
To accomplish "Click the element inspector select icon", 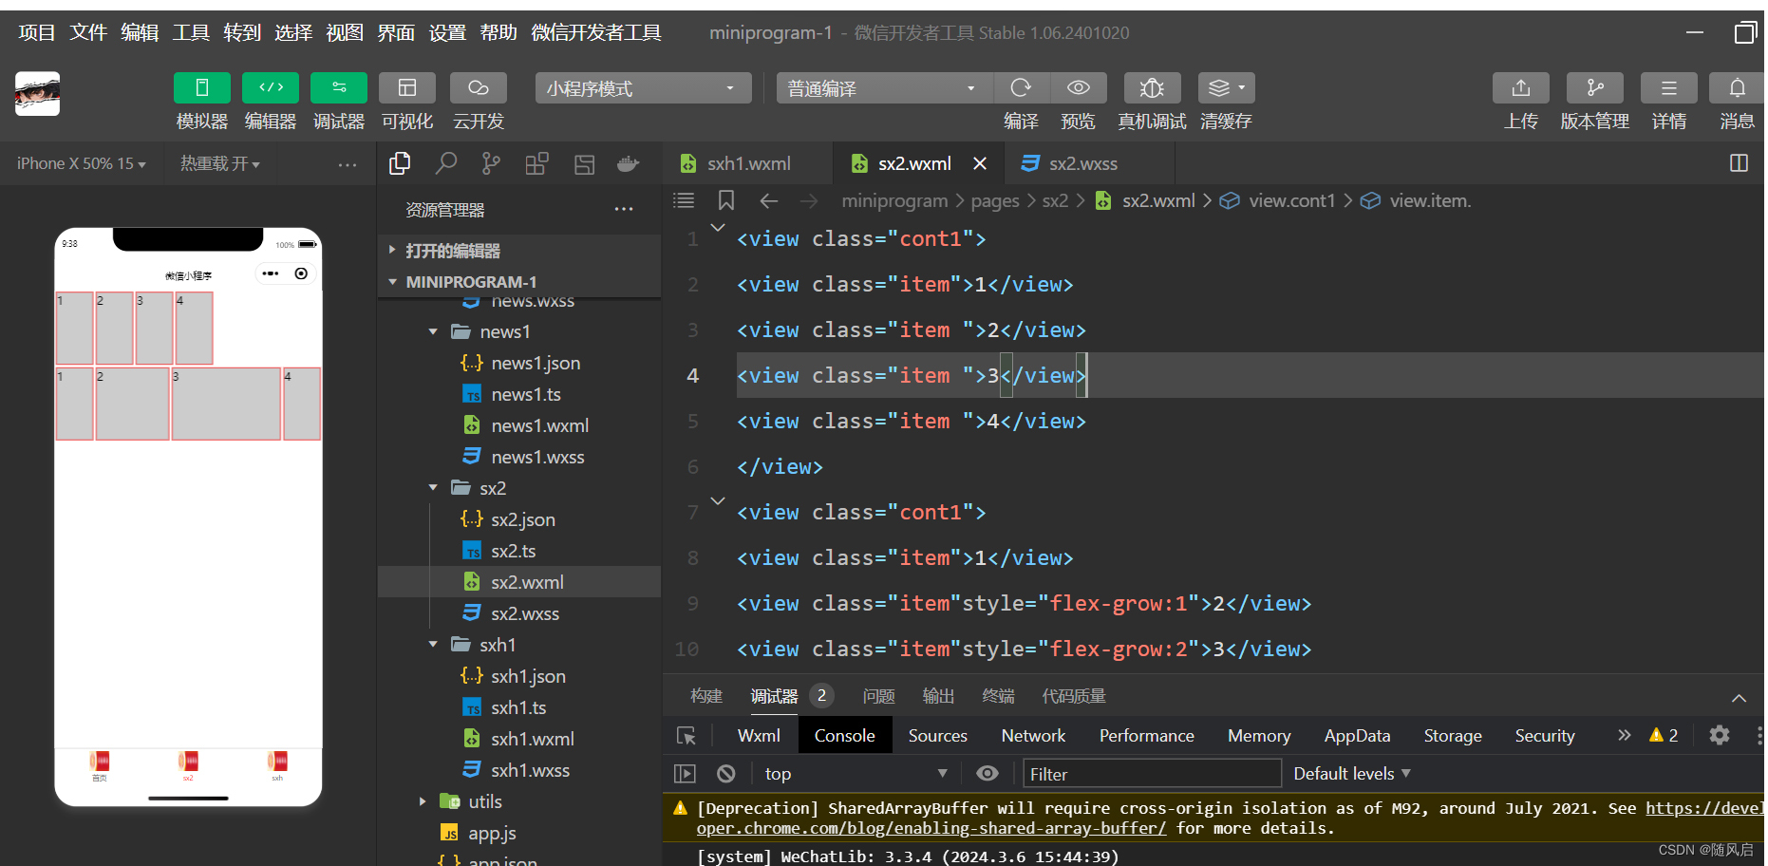I will [686, 736].
